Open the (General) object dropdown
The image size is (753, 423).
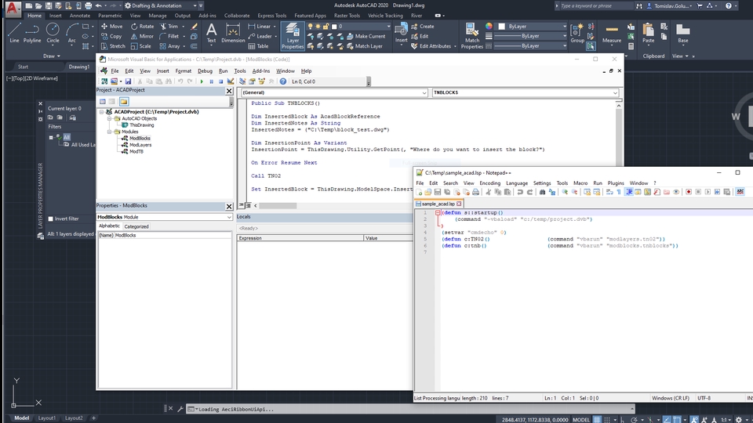[x=423, y=92]
